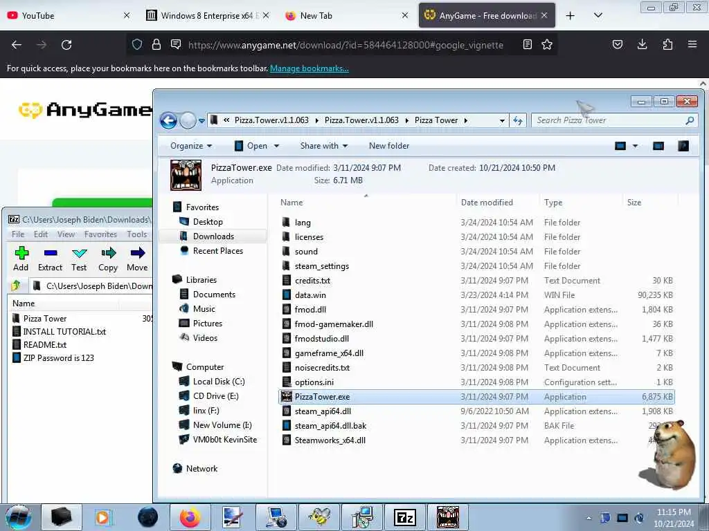Open Firefox downloads panel
The width and height of the screenshot is (709, 531).
(x=642, y=44)
